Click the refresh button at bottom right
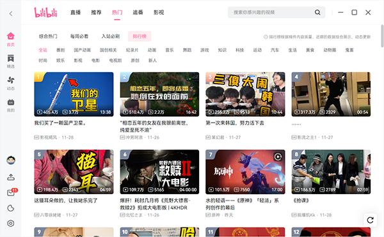The height and width of the screenshot is (237, 384). point(370,220)
